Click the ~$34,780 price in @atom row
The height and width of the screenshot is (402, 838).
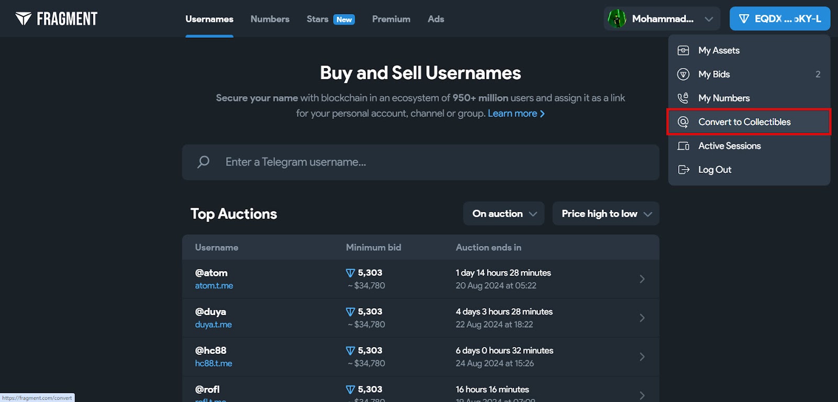coord(367,286)
